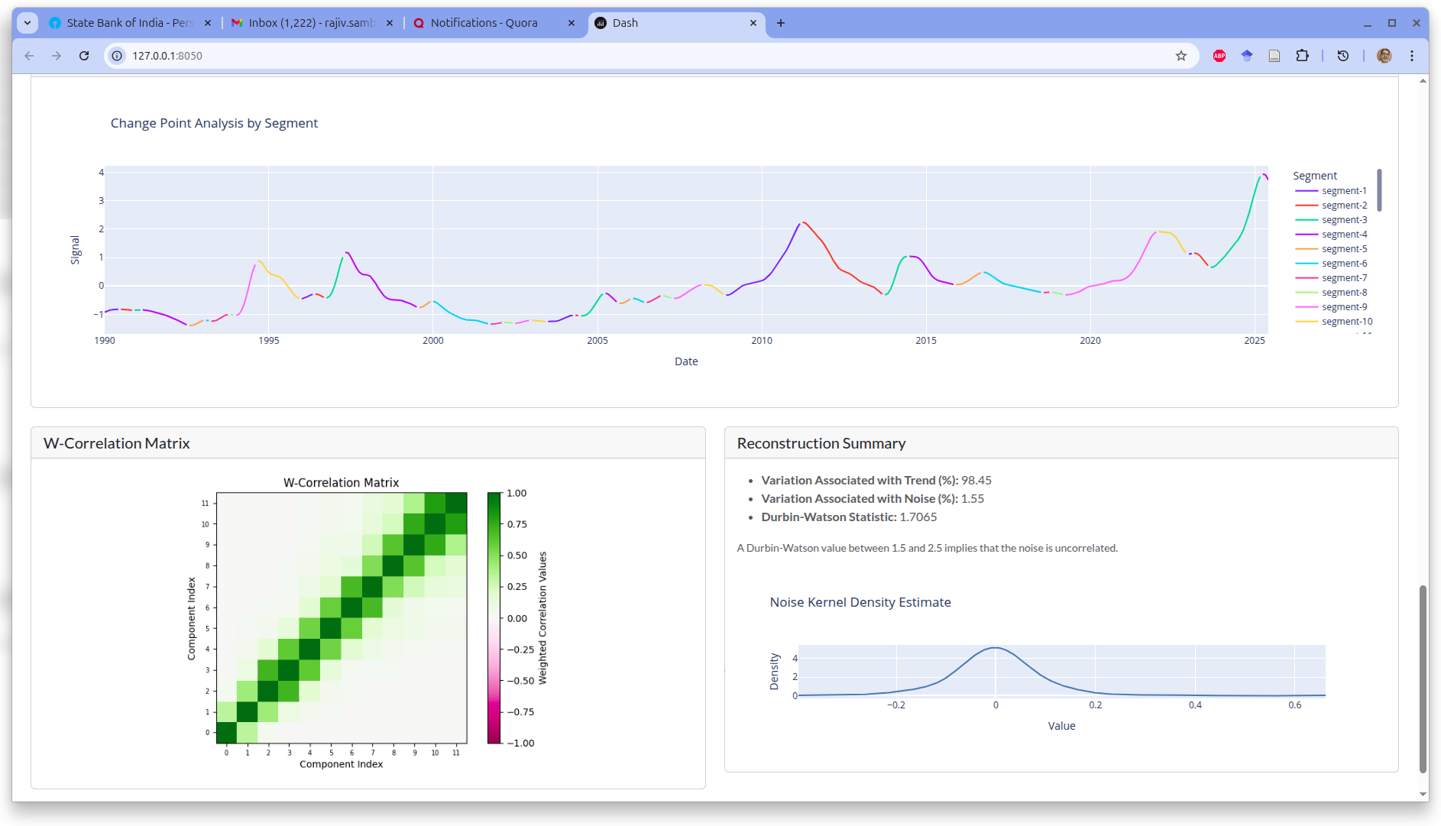Click the Adblock Plus extension icon
1441x826 pixels.
click(1219, 56)
